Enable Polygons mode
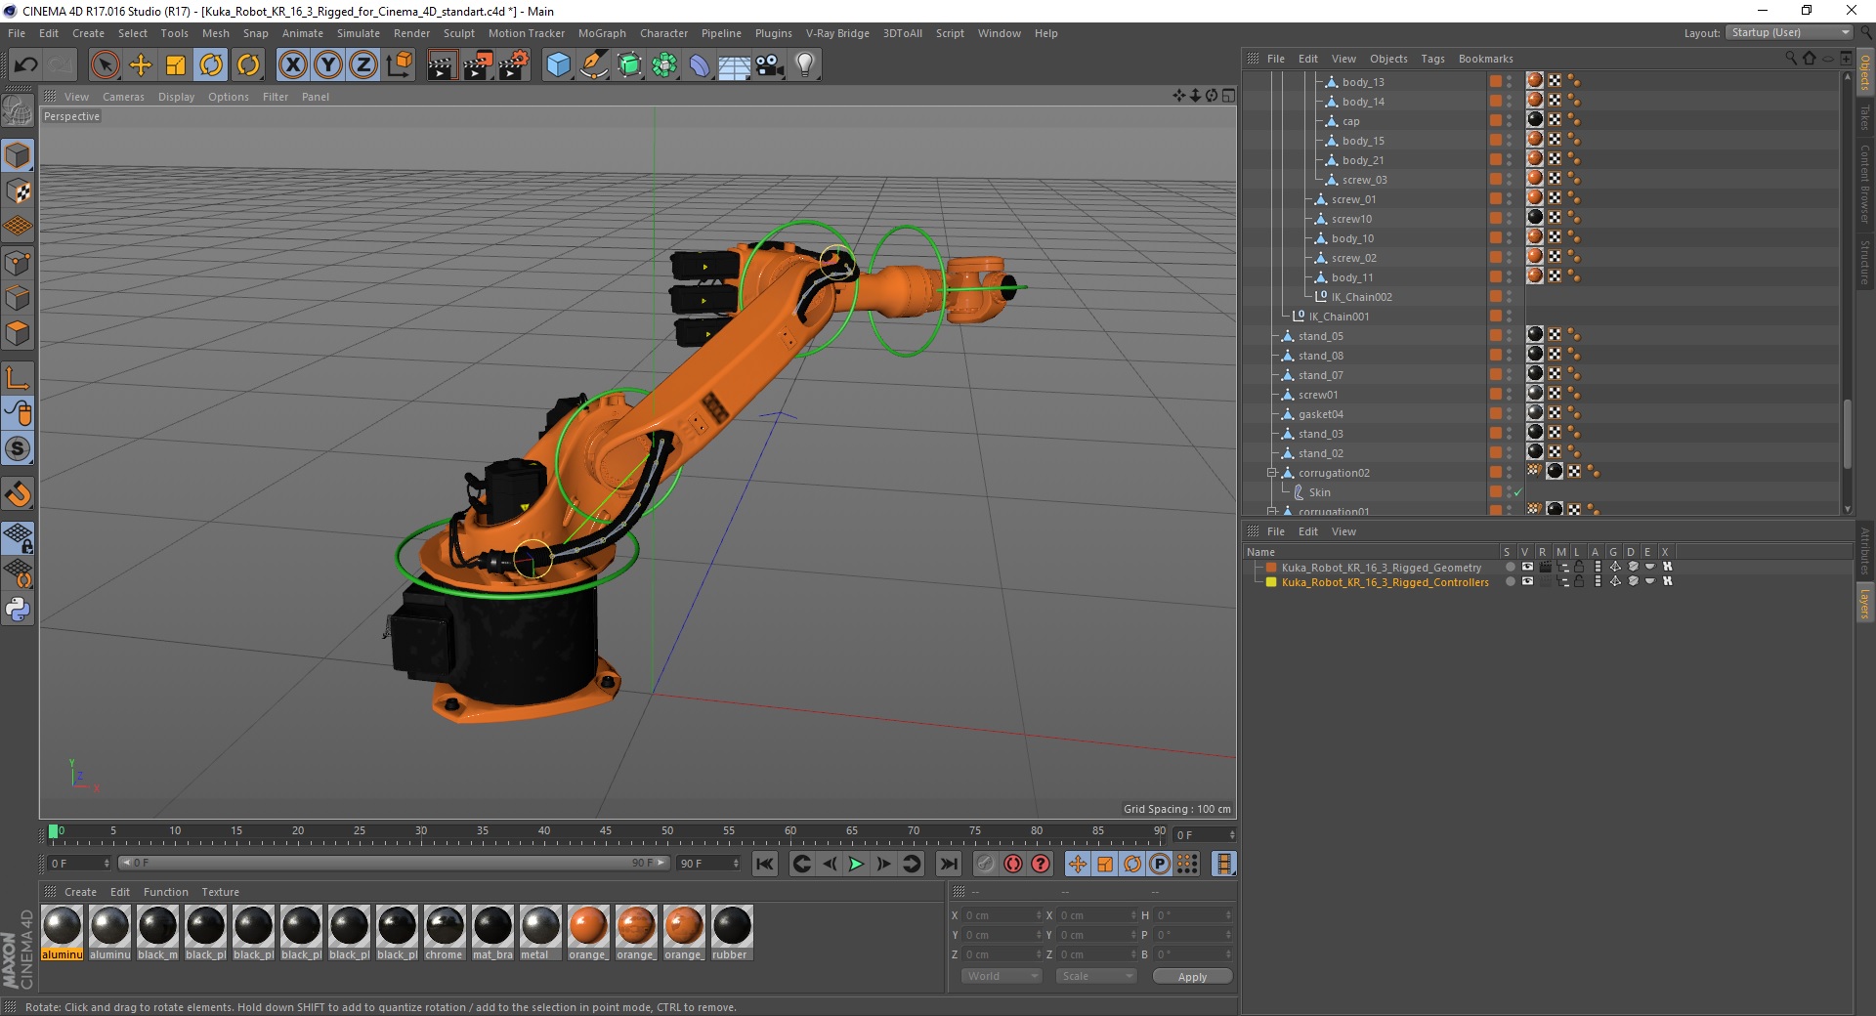The width and height of the screenshot is (1876, 1016). 18,333
